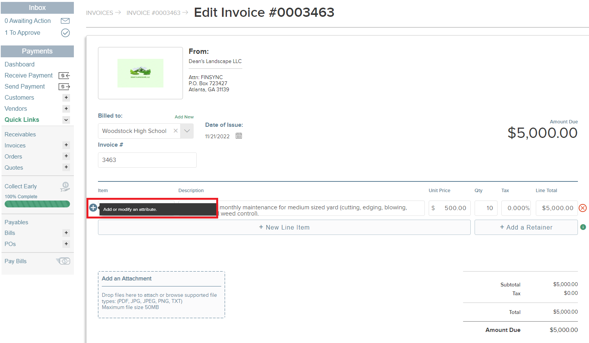
Task: Remove the line item using the red delete circle
Action: pyautogui.click(x=583, y=208)
